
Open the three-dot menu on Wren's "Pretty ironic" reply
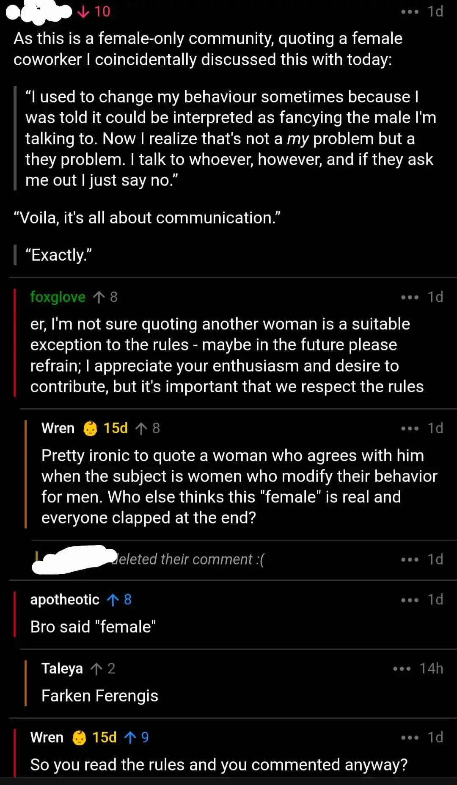tap(410, 428)
